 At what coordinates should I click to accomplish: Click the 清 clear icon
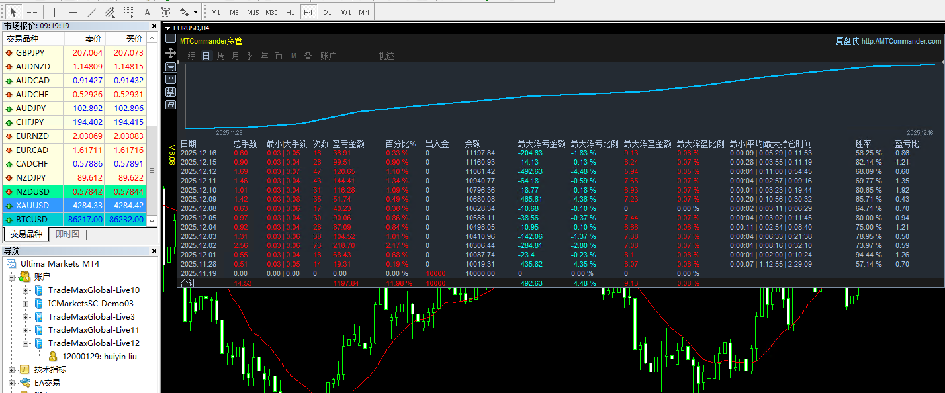[171, 65]
